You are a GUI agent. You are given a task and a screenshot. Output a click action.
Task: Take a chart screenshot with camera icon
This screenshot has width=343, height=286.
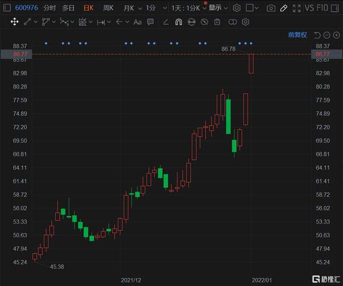(x=271, y=8)
